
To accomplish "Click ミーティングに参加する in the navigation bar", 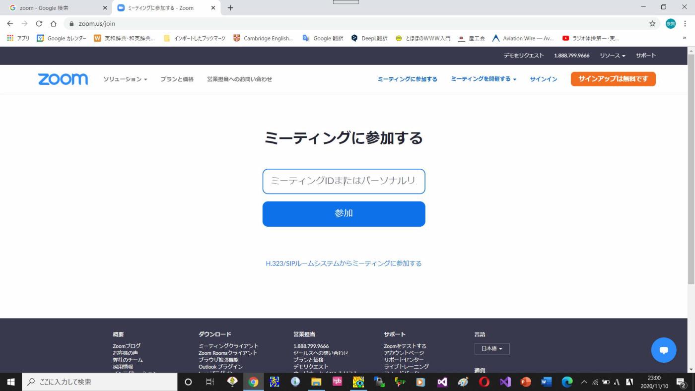I will tap(407, 79).
